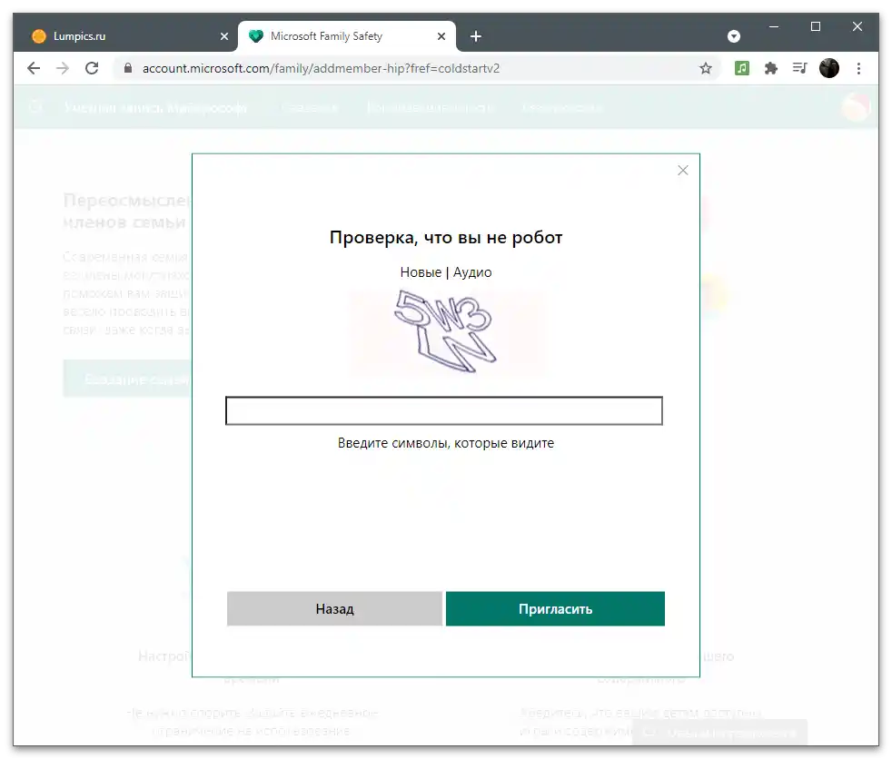
Task: Open the green music note extension
Action: tap(742, 68)
